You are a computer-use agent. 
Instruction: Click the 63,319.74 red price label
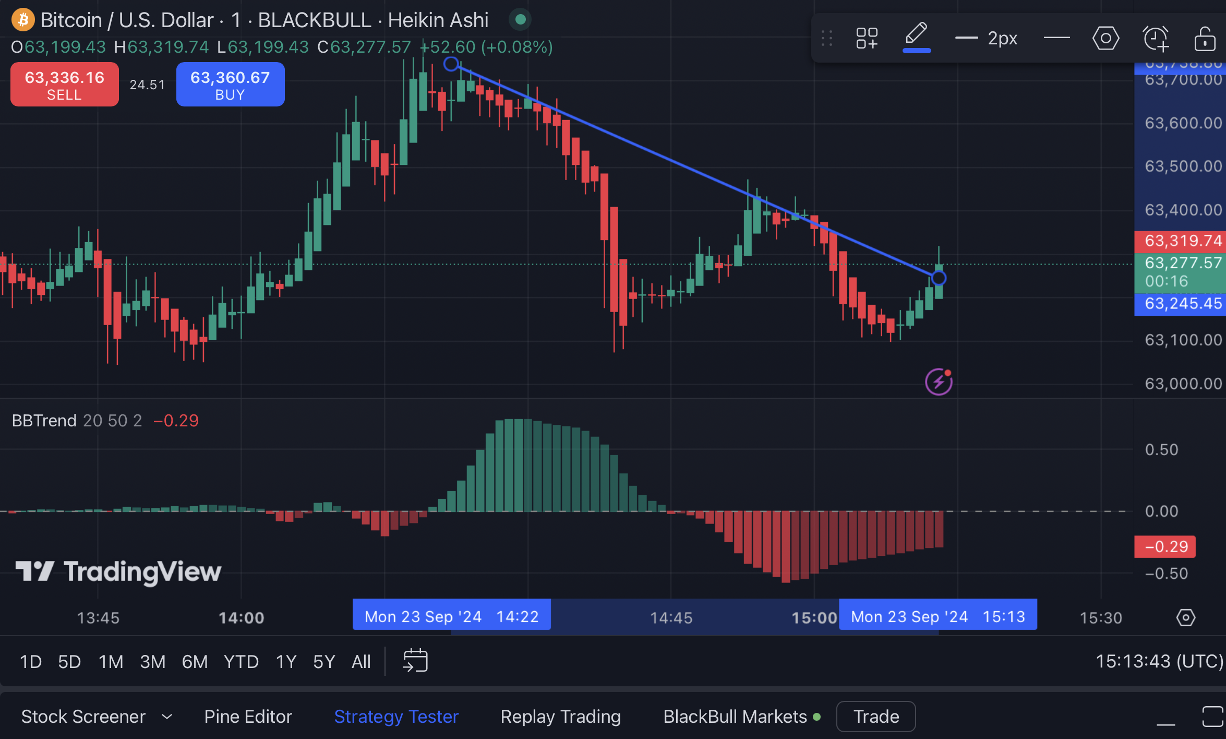(1180, 241)
